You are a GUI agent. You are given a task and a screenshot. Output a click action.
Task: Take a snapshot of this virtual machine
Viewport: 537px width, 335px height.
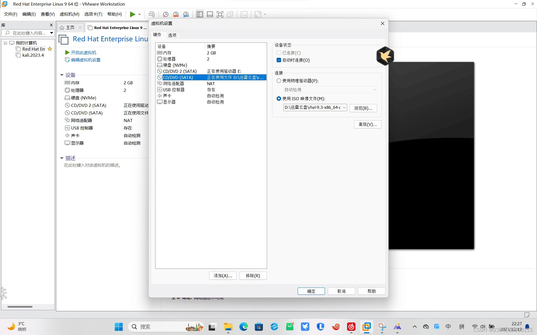(165, 14)
